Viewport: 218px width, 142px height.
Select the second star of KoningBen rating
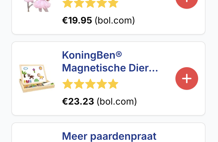[79, 84]
